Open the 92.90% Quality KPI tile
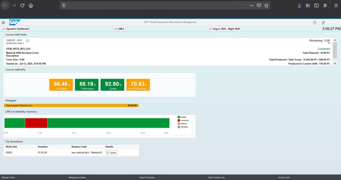The height and width of the screenshot is (180, 341). [113, 85]
